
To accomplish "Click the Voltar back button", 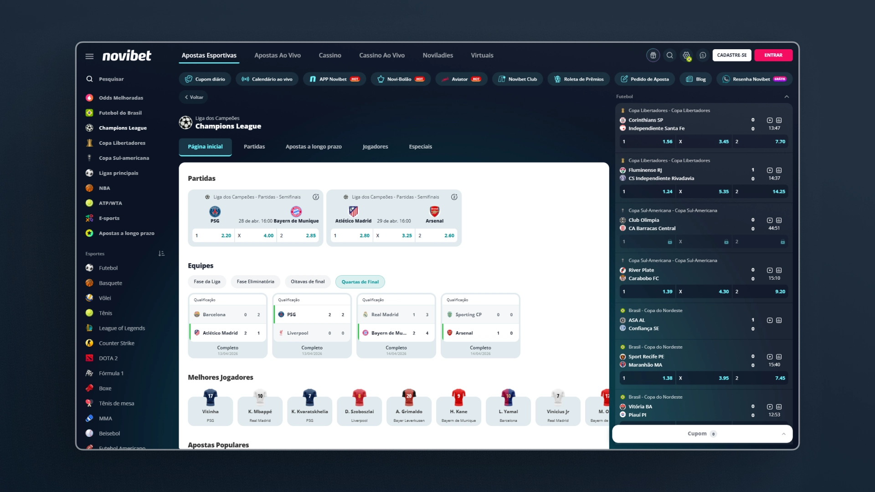I will [194, 97].
